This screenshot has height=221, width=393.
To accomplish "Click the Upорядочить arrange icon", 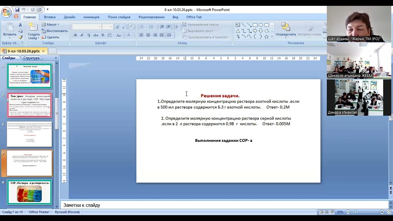I will 286,27.
